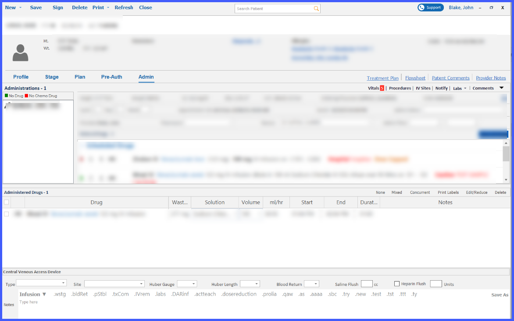Viewport: 514px width, 321px height.
Task: Open the Infusion notes template arrow
Action: [x=44, y=294]
